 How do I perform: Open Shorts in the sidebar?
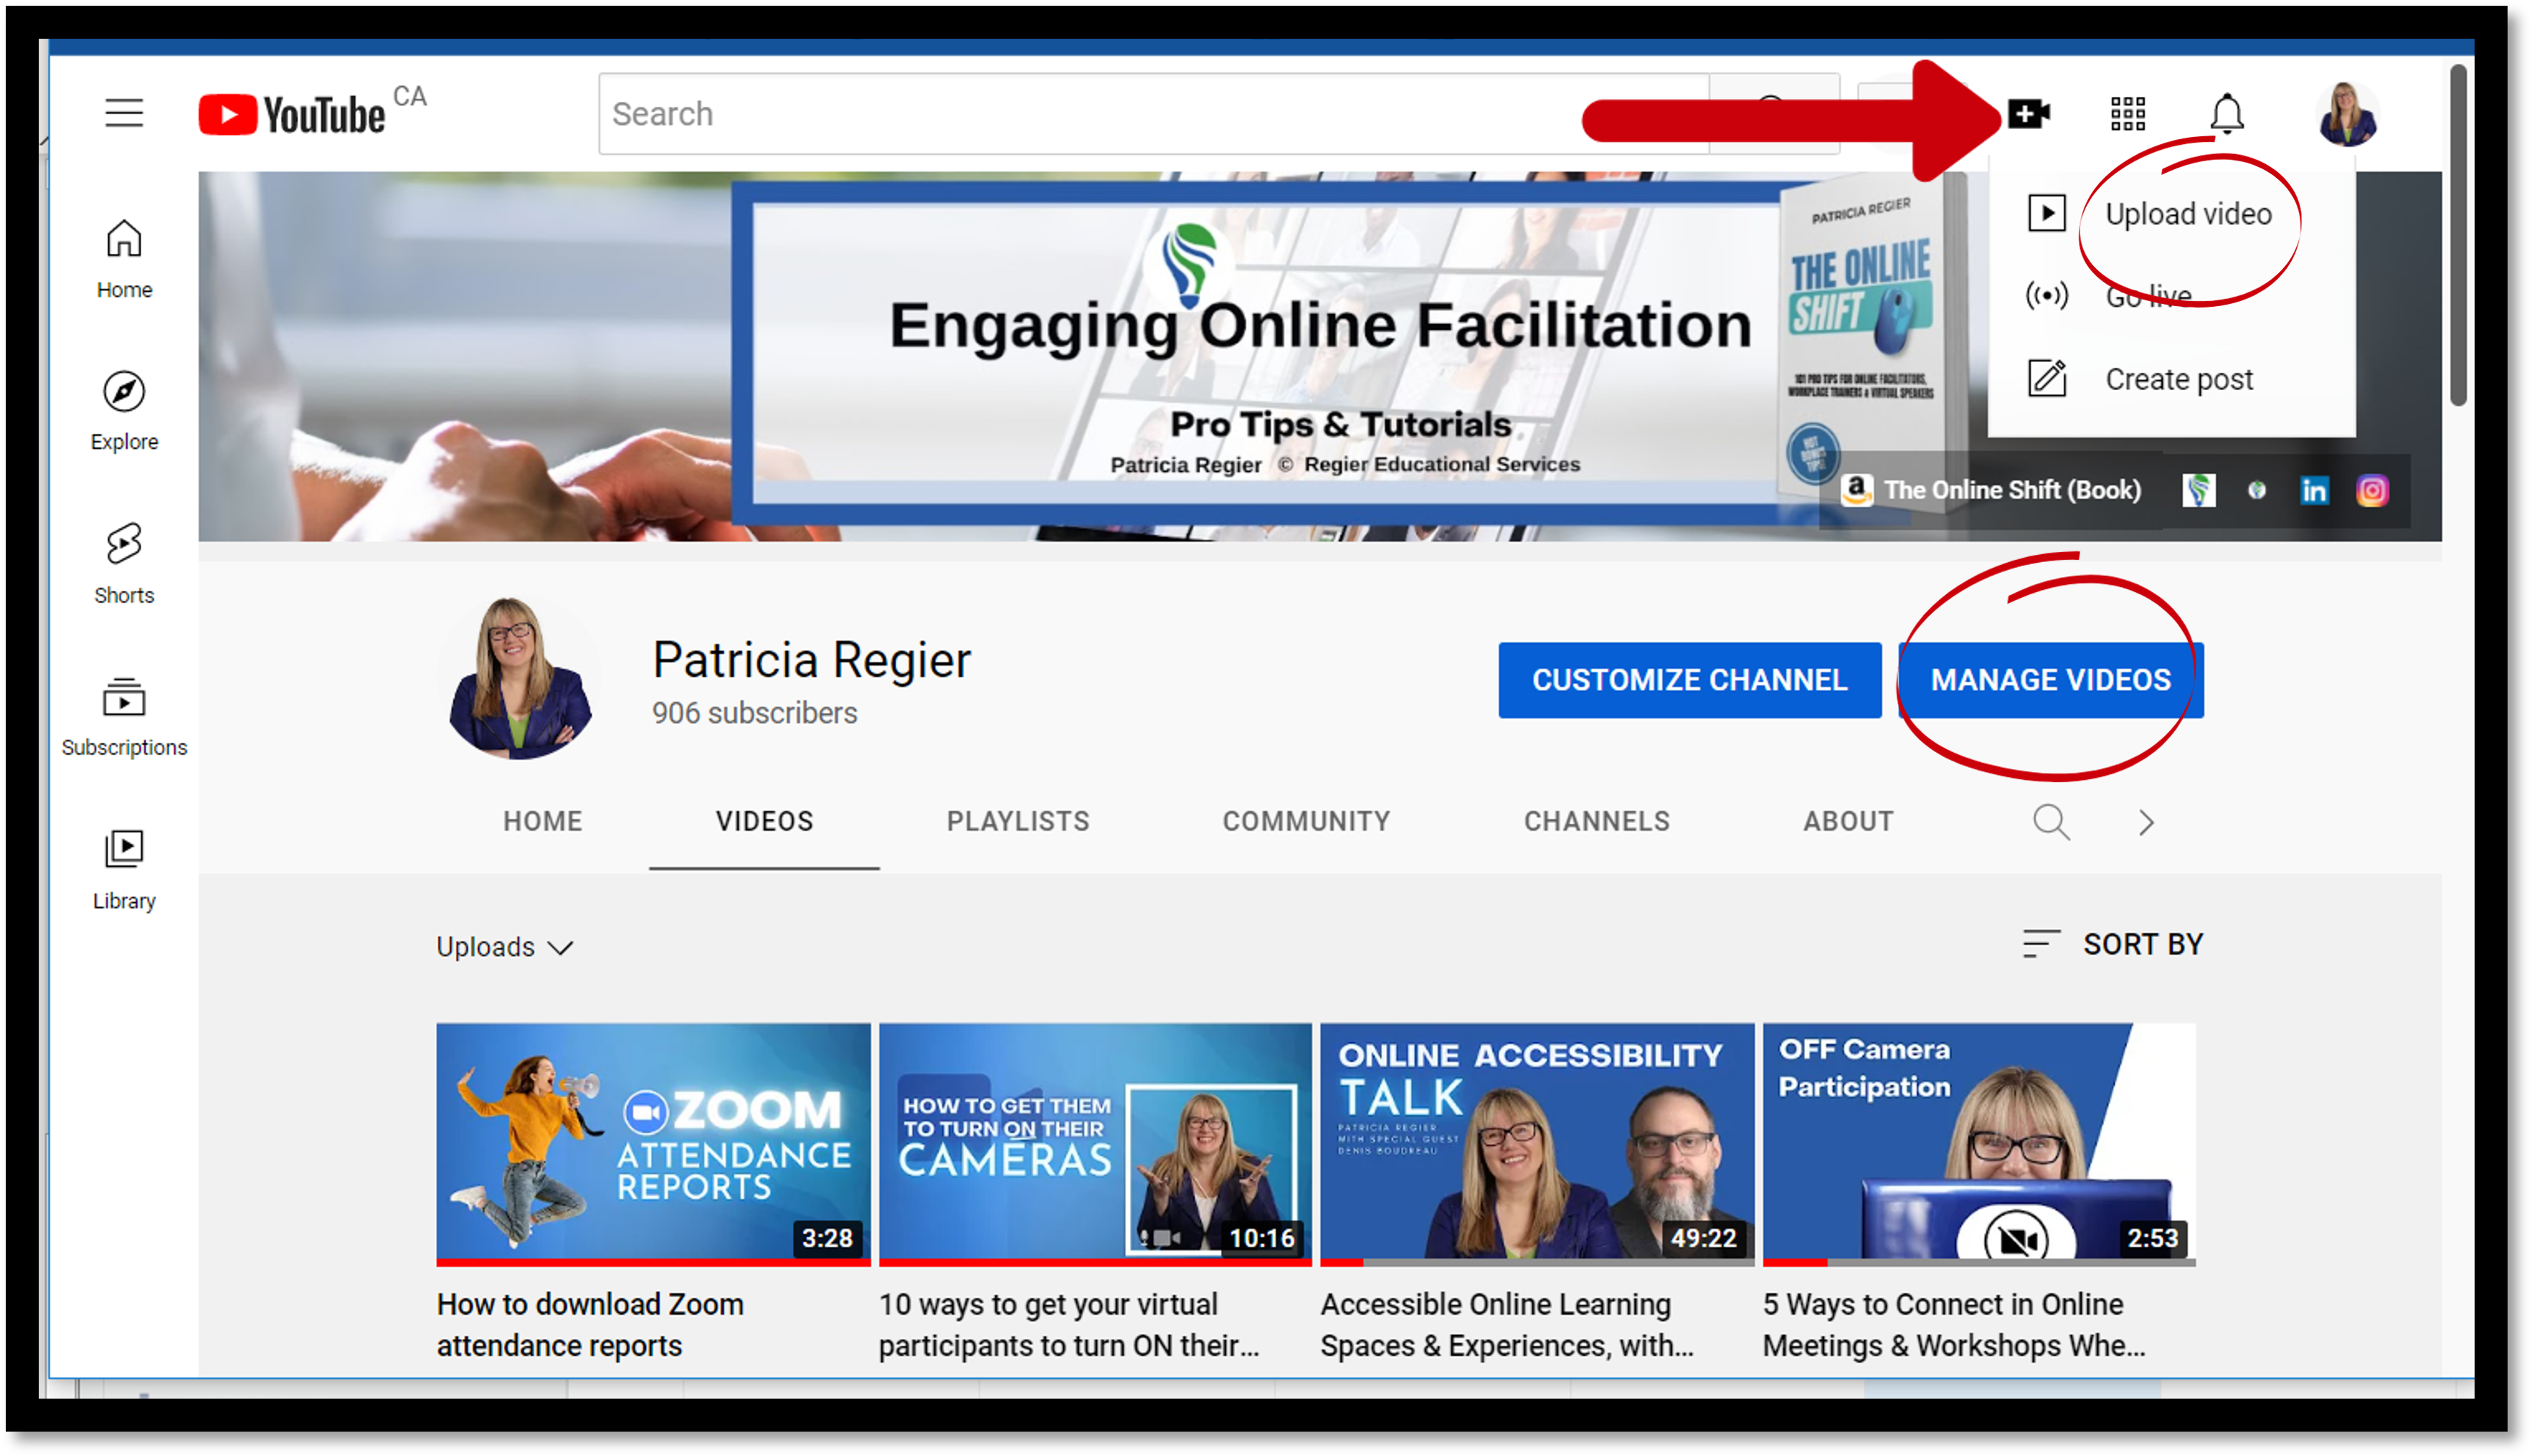[x=124, y=564]
